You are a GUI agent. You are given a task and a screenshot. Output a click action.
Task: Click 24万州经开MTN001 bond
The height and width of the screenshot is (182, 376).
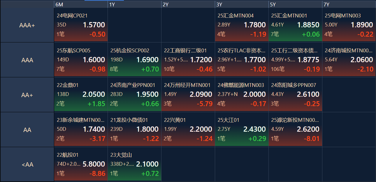[x=188, y=94]
